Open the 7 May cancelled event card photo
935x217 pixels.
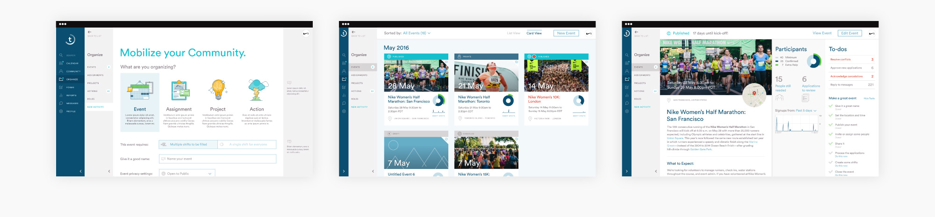point(486,153)
